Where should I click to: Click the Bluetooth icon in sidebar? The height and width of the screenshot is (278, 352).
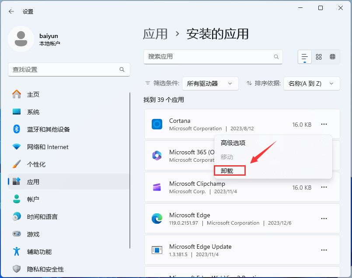click(17, 129)
